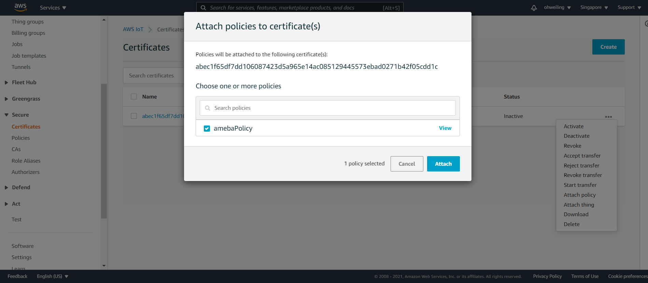Click the Search policies input field
This screenshot has width=648, height=283.
point(328,108)
